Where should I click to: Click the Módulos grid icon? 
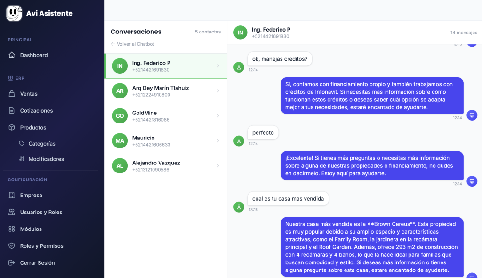point(12,229)
